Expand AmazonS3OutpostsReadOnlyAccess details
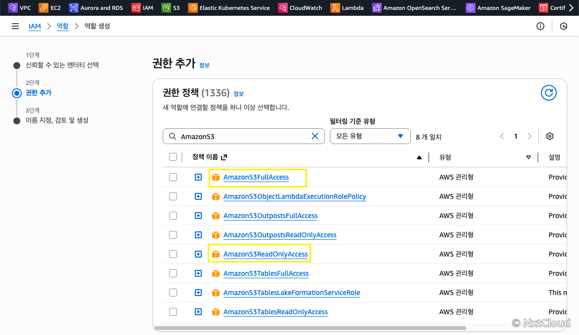 pos(198,235)
